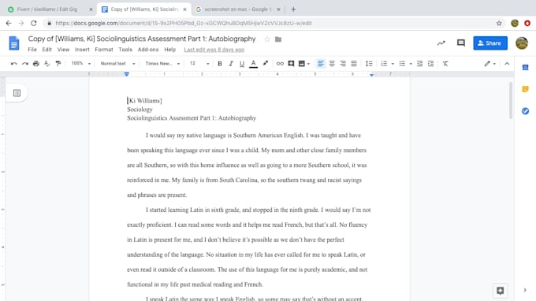
Task: Open the Normal text styles dropdown
Action: point(117,64)
